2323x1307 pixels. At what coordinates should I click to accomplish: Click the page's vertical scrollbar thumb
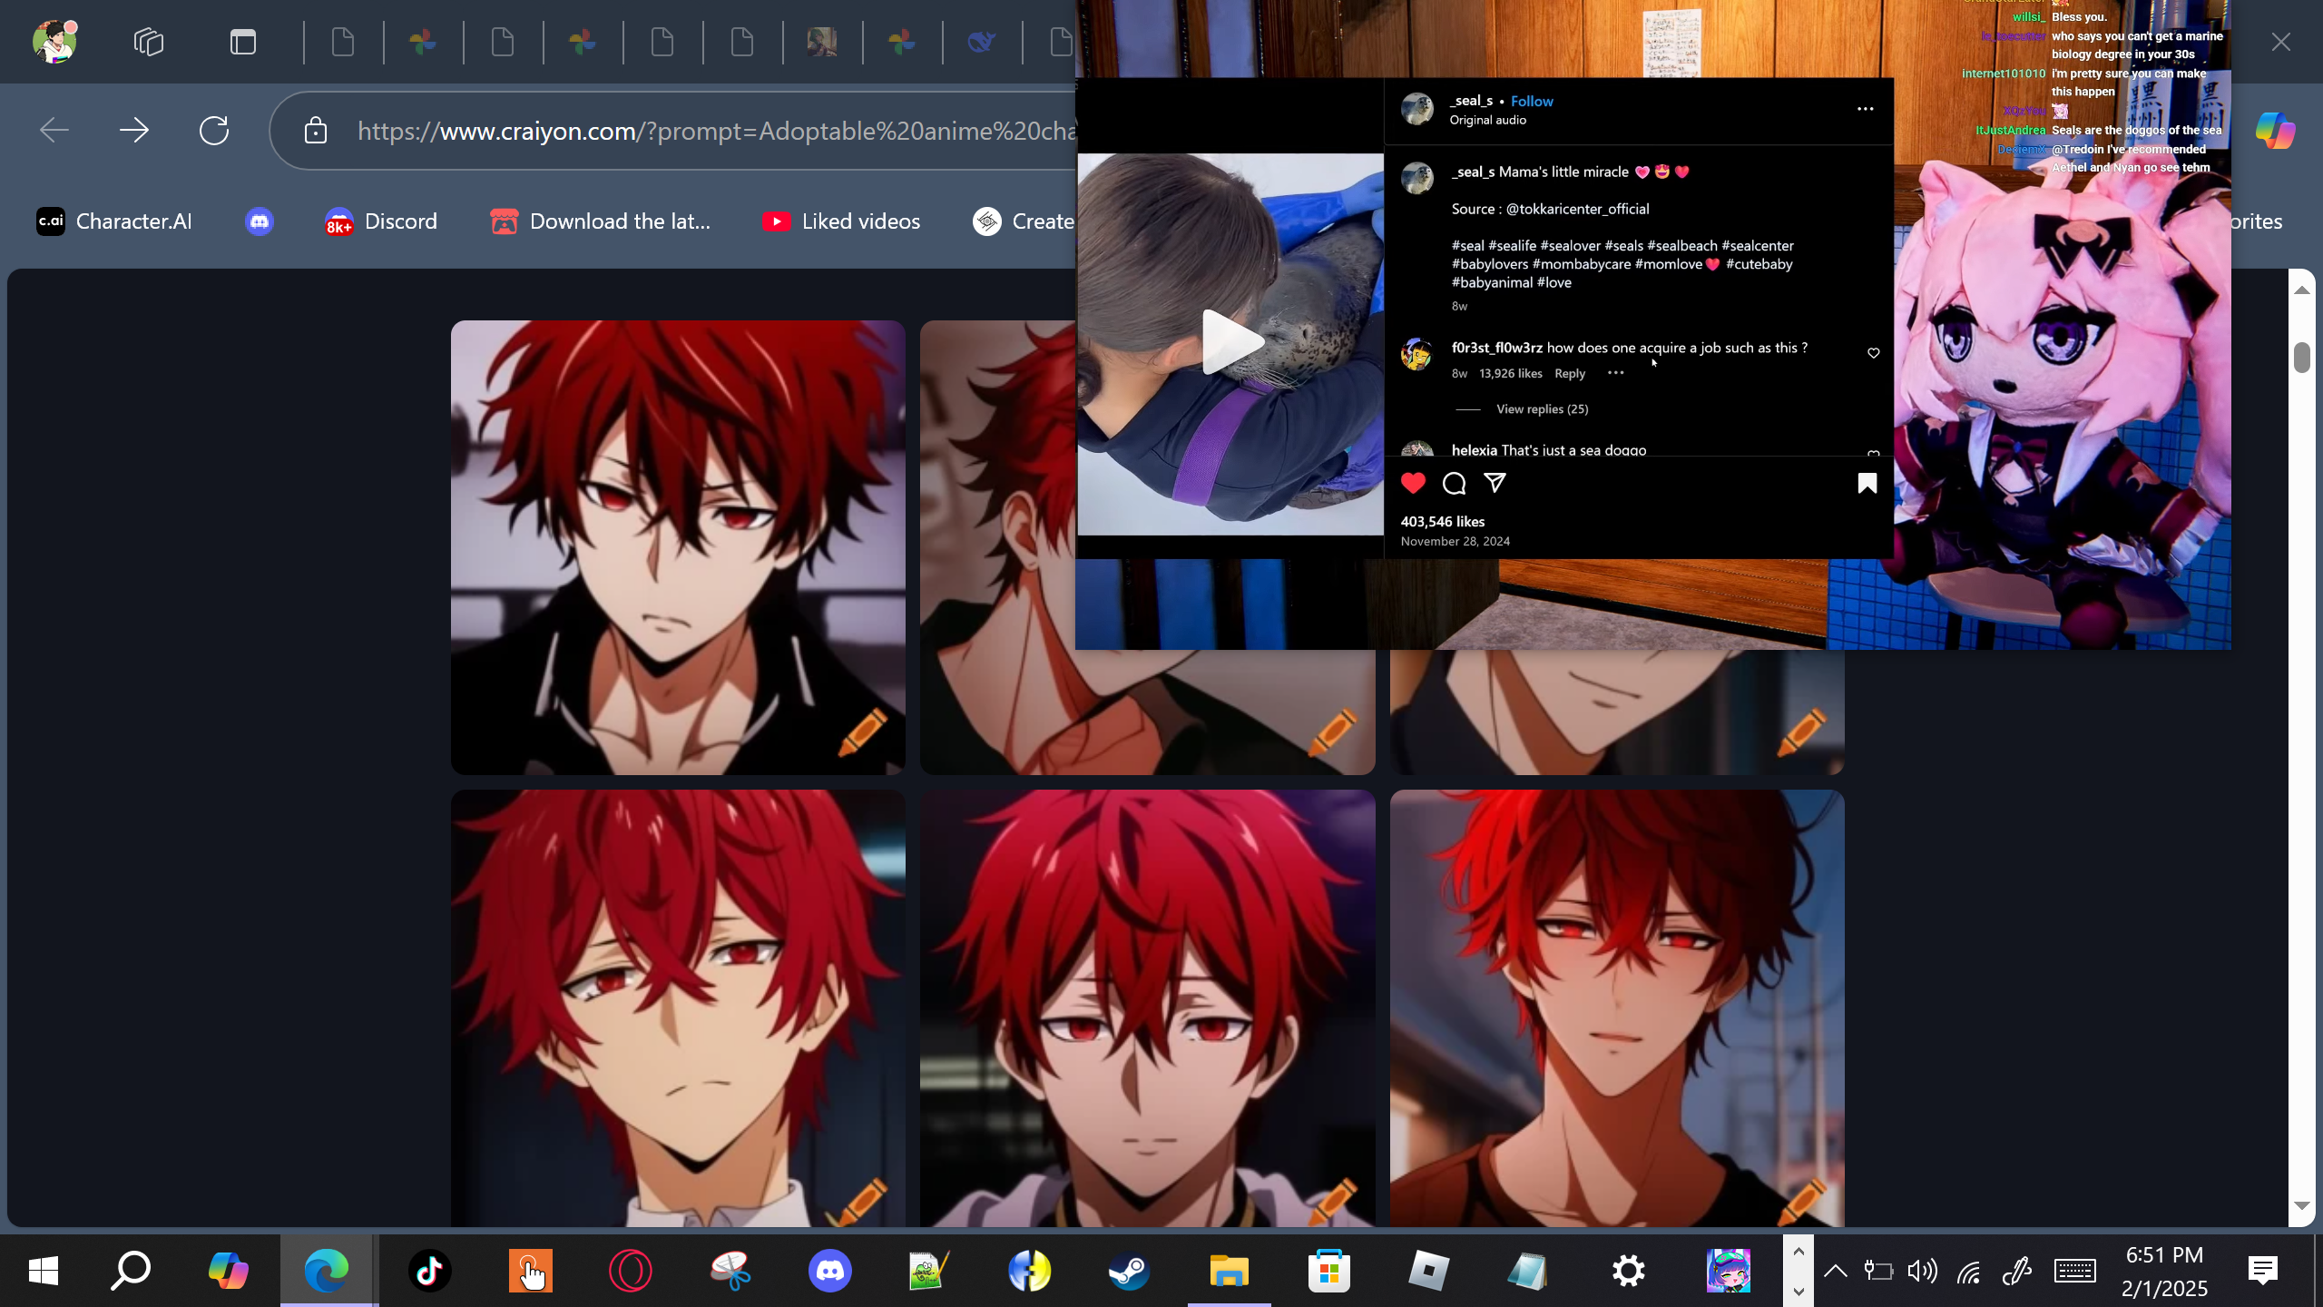click(2301, 358)
